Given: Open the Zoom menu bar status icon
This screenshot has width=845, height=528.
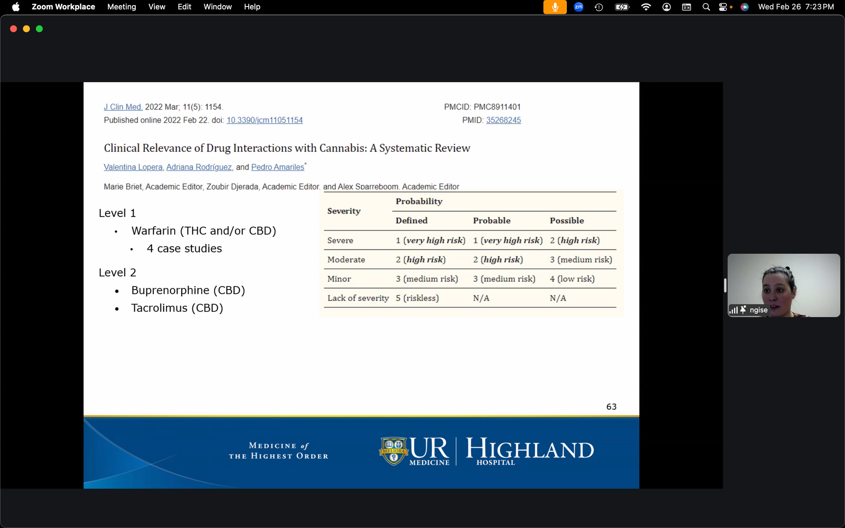Looking at the screenshot, I should 578,7.
